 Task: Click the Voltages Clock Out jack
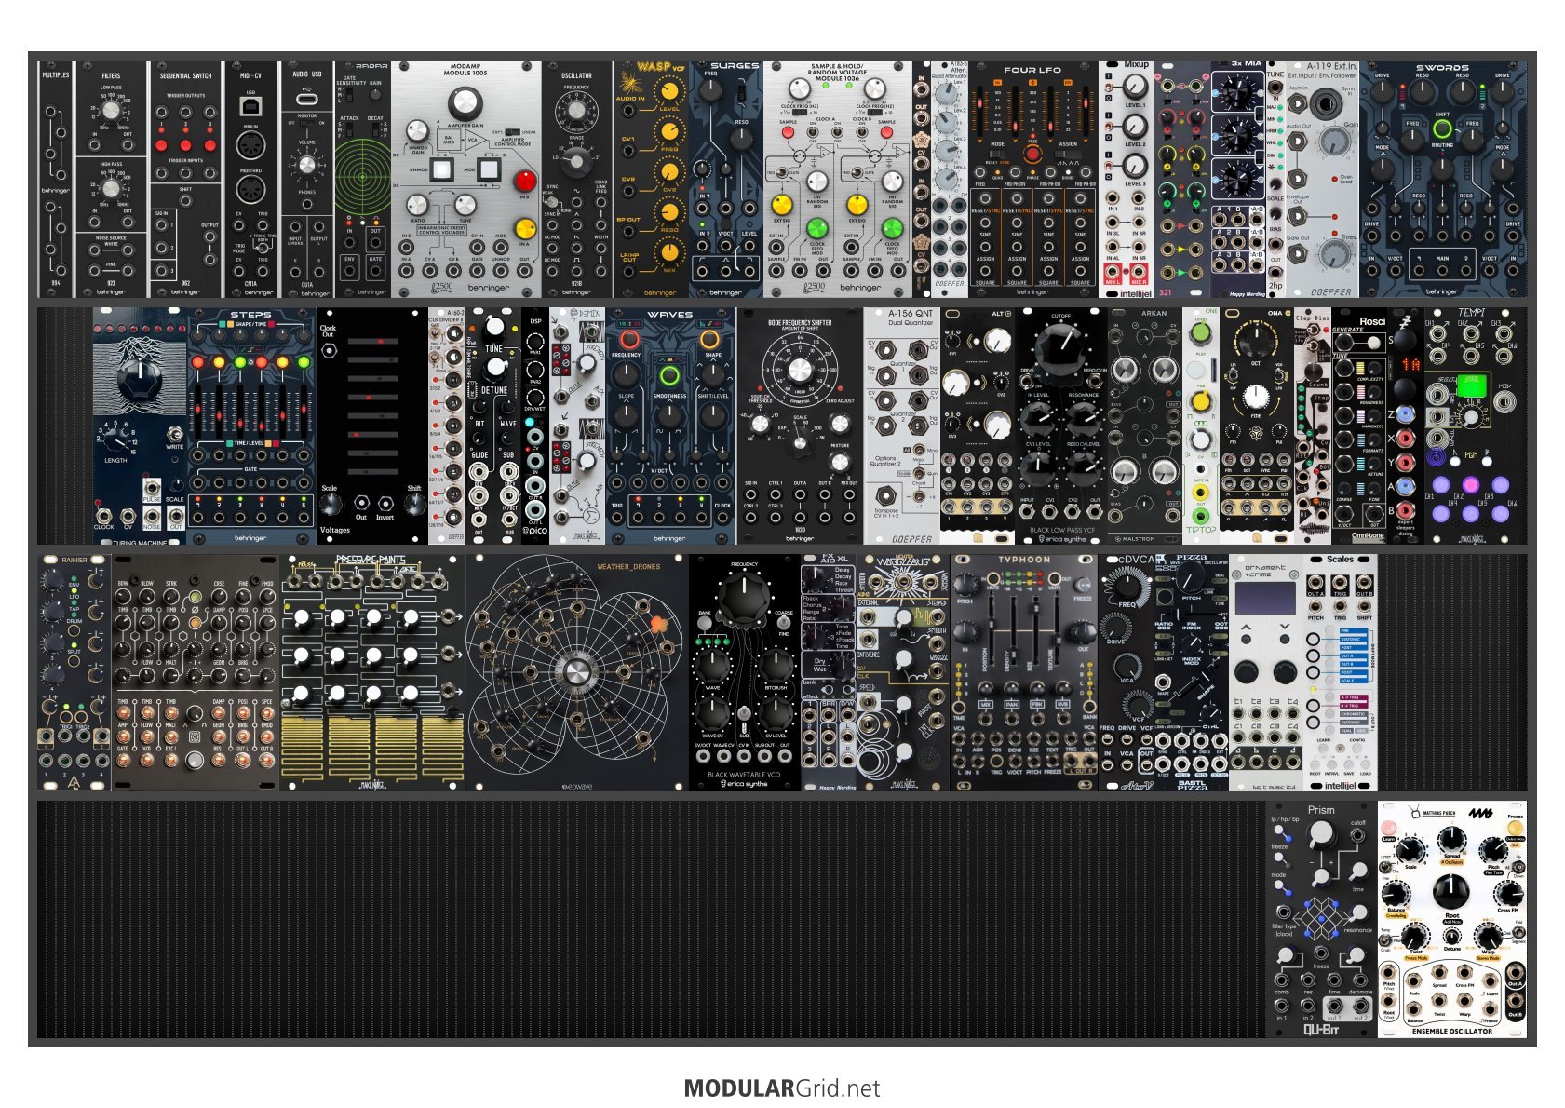tap(329, 351)
